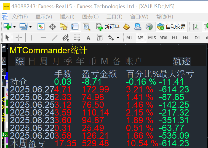This screenshot has width=208, height=148.
Task: Select the 日 daily tab
Action: click(32, 61)
